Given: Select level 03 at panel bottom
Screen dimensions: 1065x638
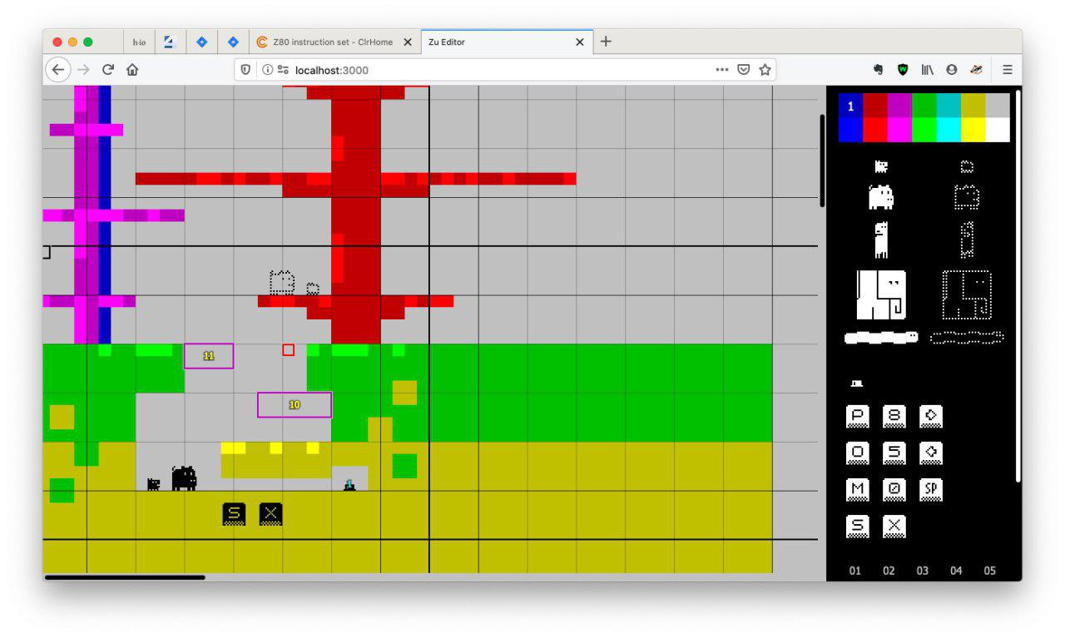Looking at the screenshot, I should [x=922, y=571].
